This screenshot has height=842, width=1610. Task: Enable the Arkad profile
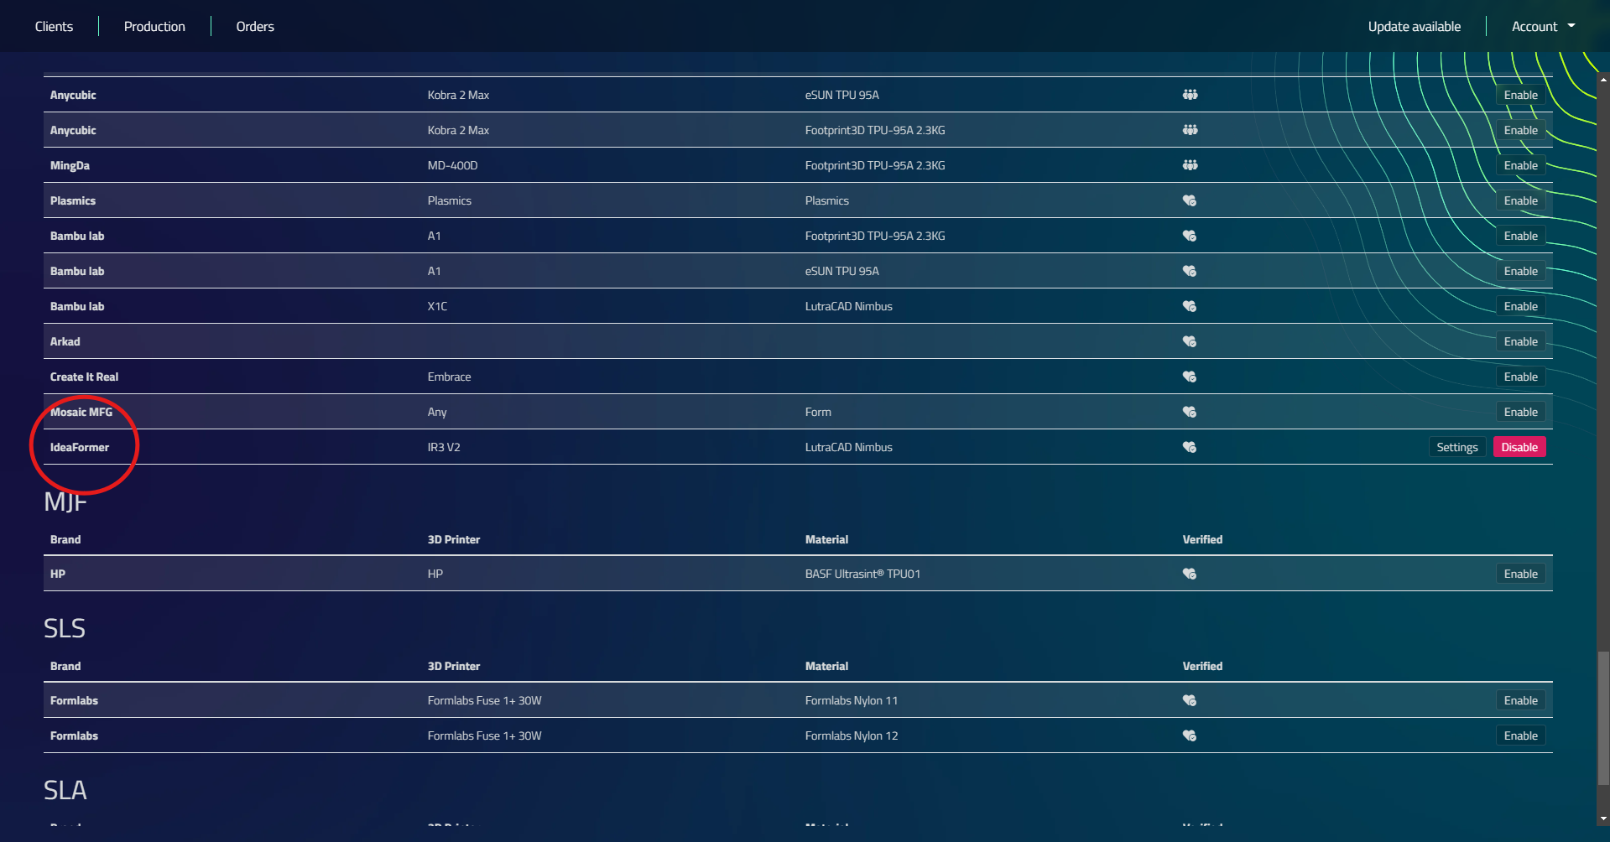1520,341
